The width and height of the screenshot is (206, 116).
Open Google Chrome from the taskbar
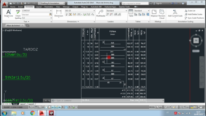click(x=33, y=113)
